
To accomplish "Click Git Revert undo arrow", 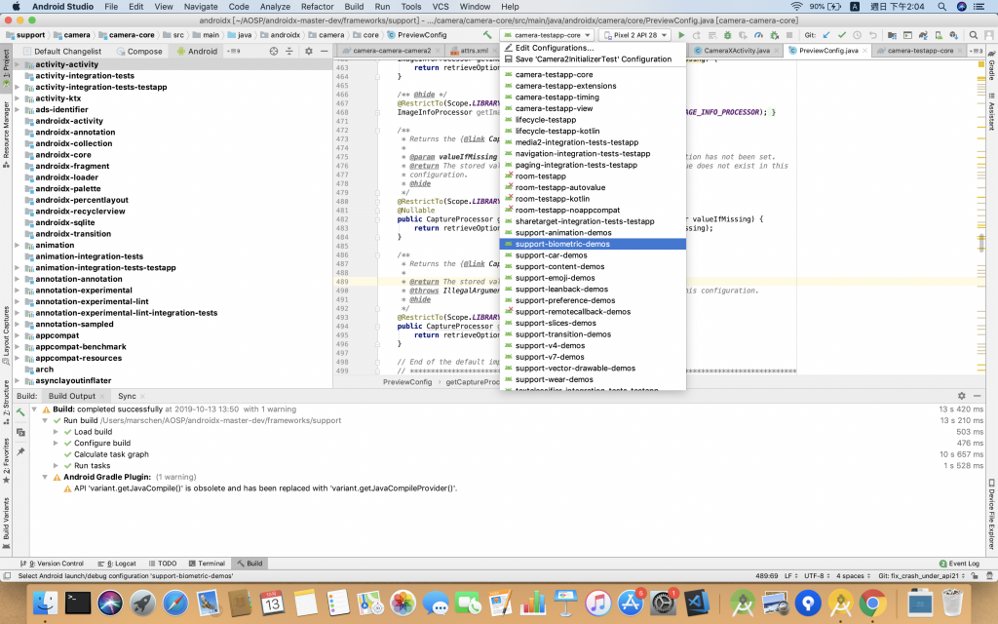I will 872,35.
